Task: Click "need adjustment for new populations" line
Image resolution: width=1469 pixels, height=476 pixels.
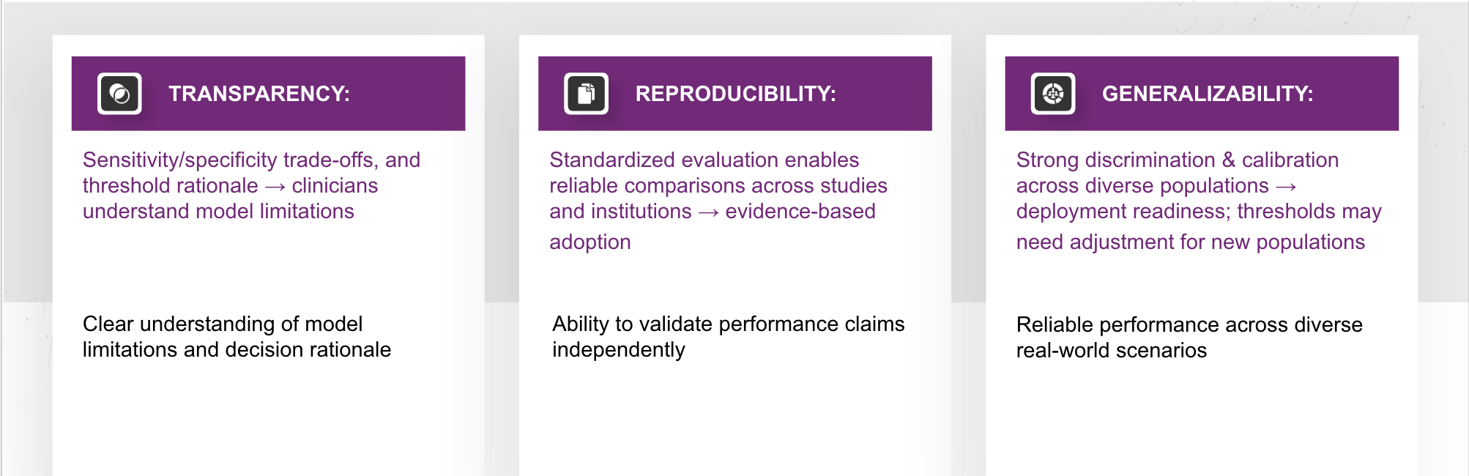Action: pos(1190,242)
